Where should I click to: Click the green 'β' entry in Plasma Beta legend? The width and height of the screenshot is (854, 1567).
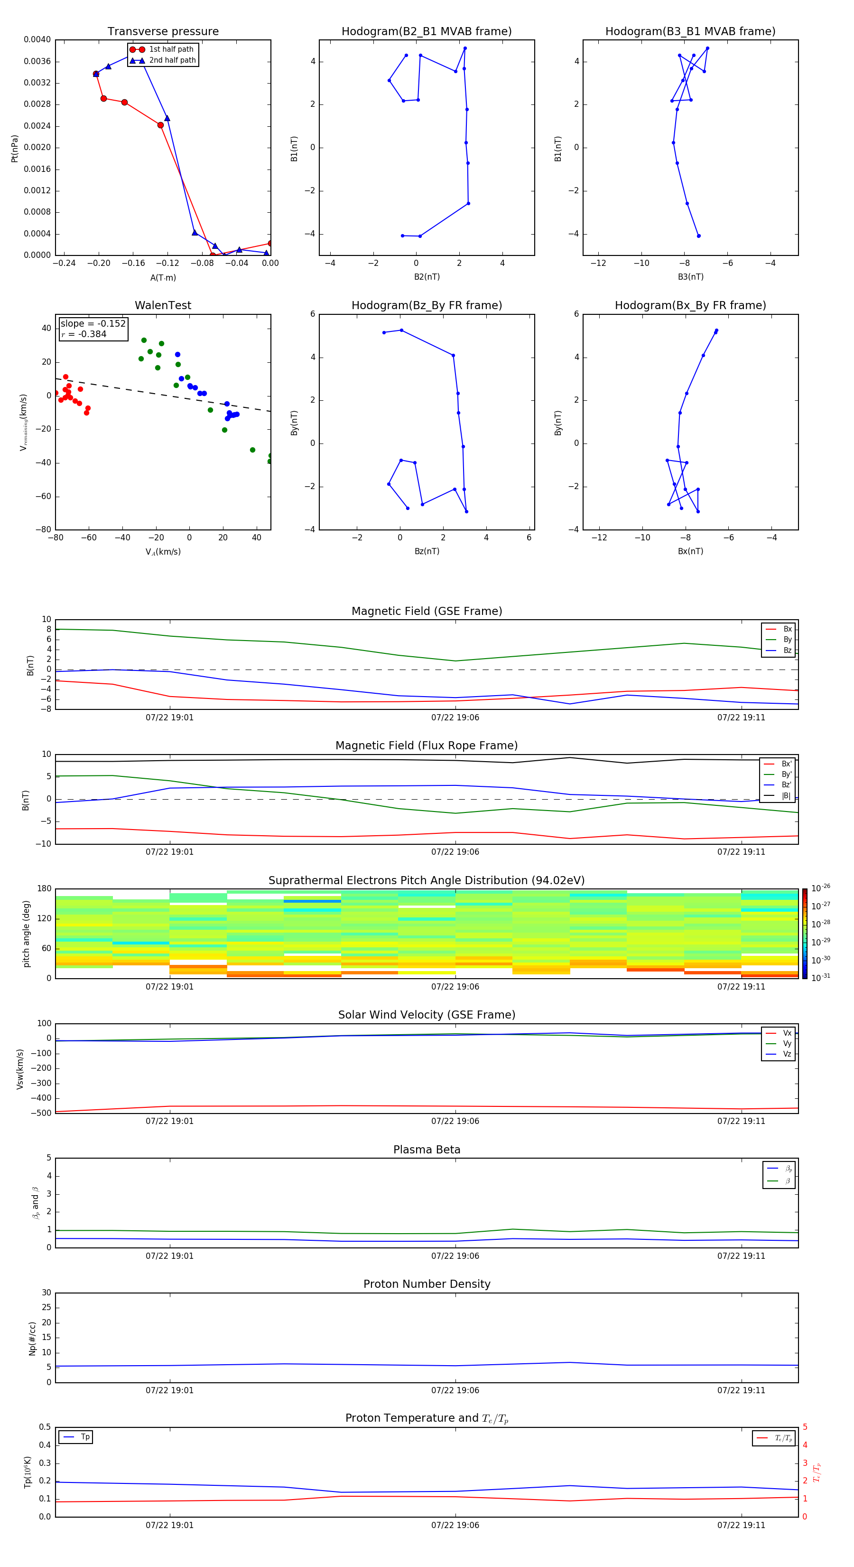pyautogui.click(x=780, y=1181)
